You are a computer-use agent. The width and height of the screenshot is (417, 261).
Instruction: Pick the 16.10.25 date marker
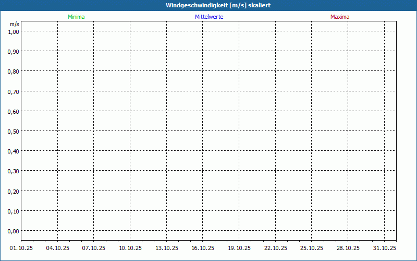pyautogui.click(x=203, y=248)
